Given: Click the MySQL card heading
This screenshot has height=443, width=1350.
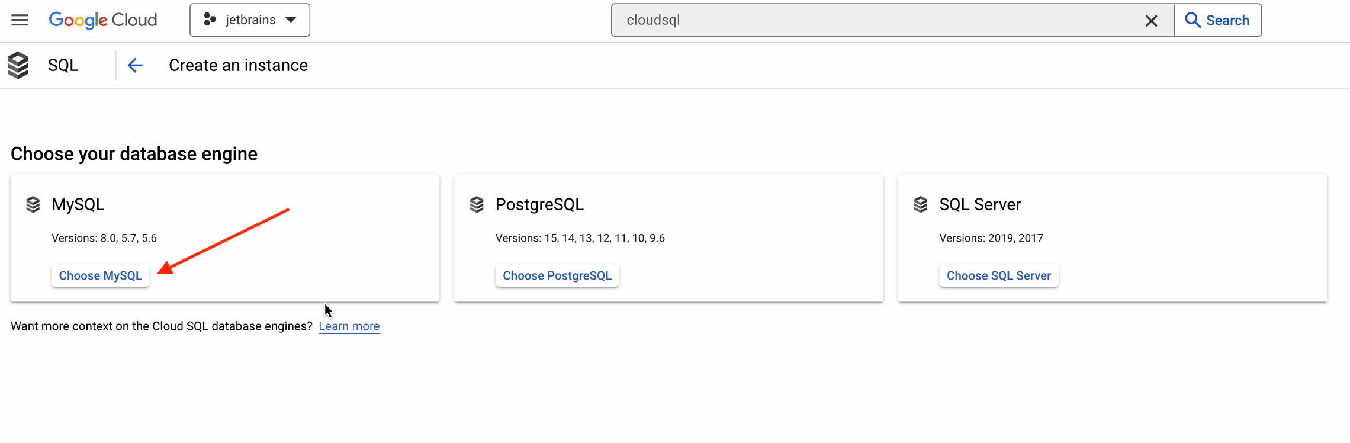Looking at the screenshot, I should click(78, 204).
